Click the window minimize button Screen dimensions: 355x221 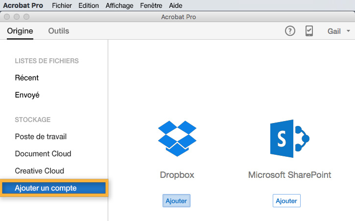tap(17, 17)
